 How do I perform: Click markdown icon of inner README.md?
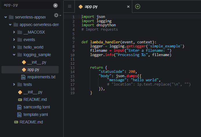pos(20,100)
